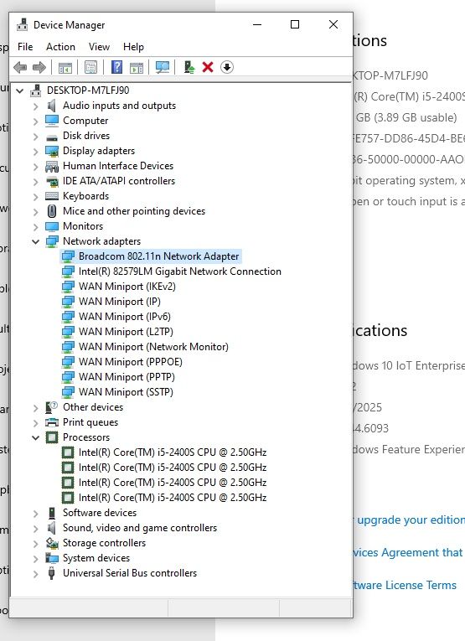Scan for hardware changes monitor icon
465x641 pixels.
coord(163,68)
